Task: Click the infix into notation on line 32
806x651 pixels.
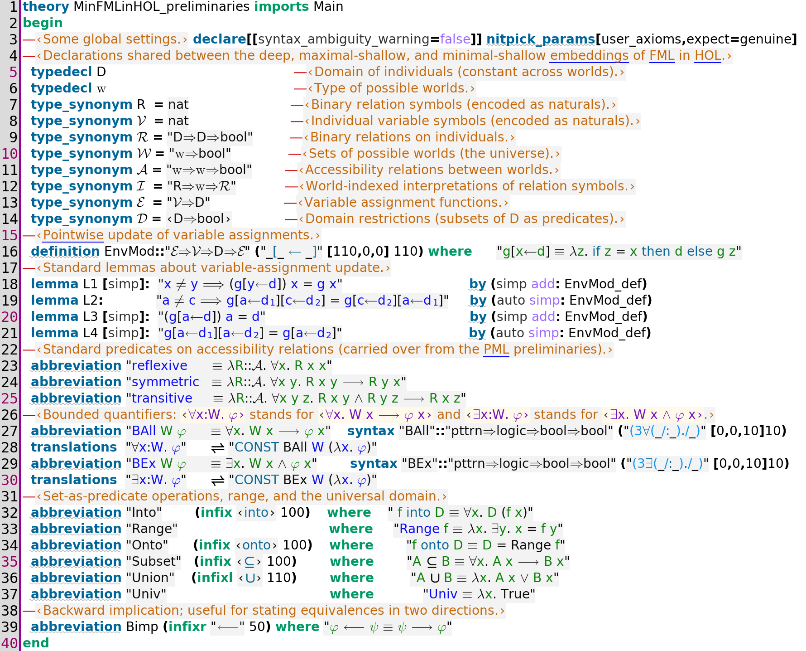Action: point(256,513)
